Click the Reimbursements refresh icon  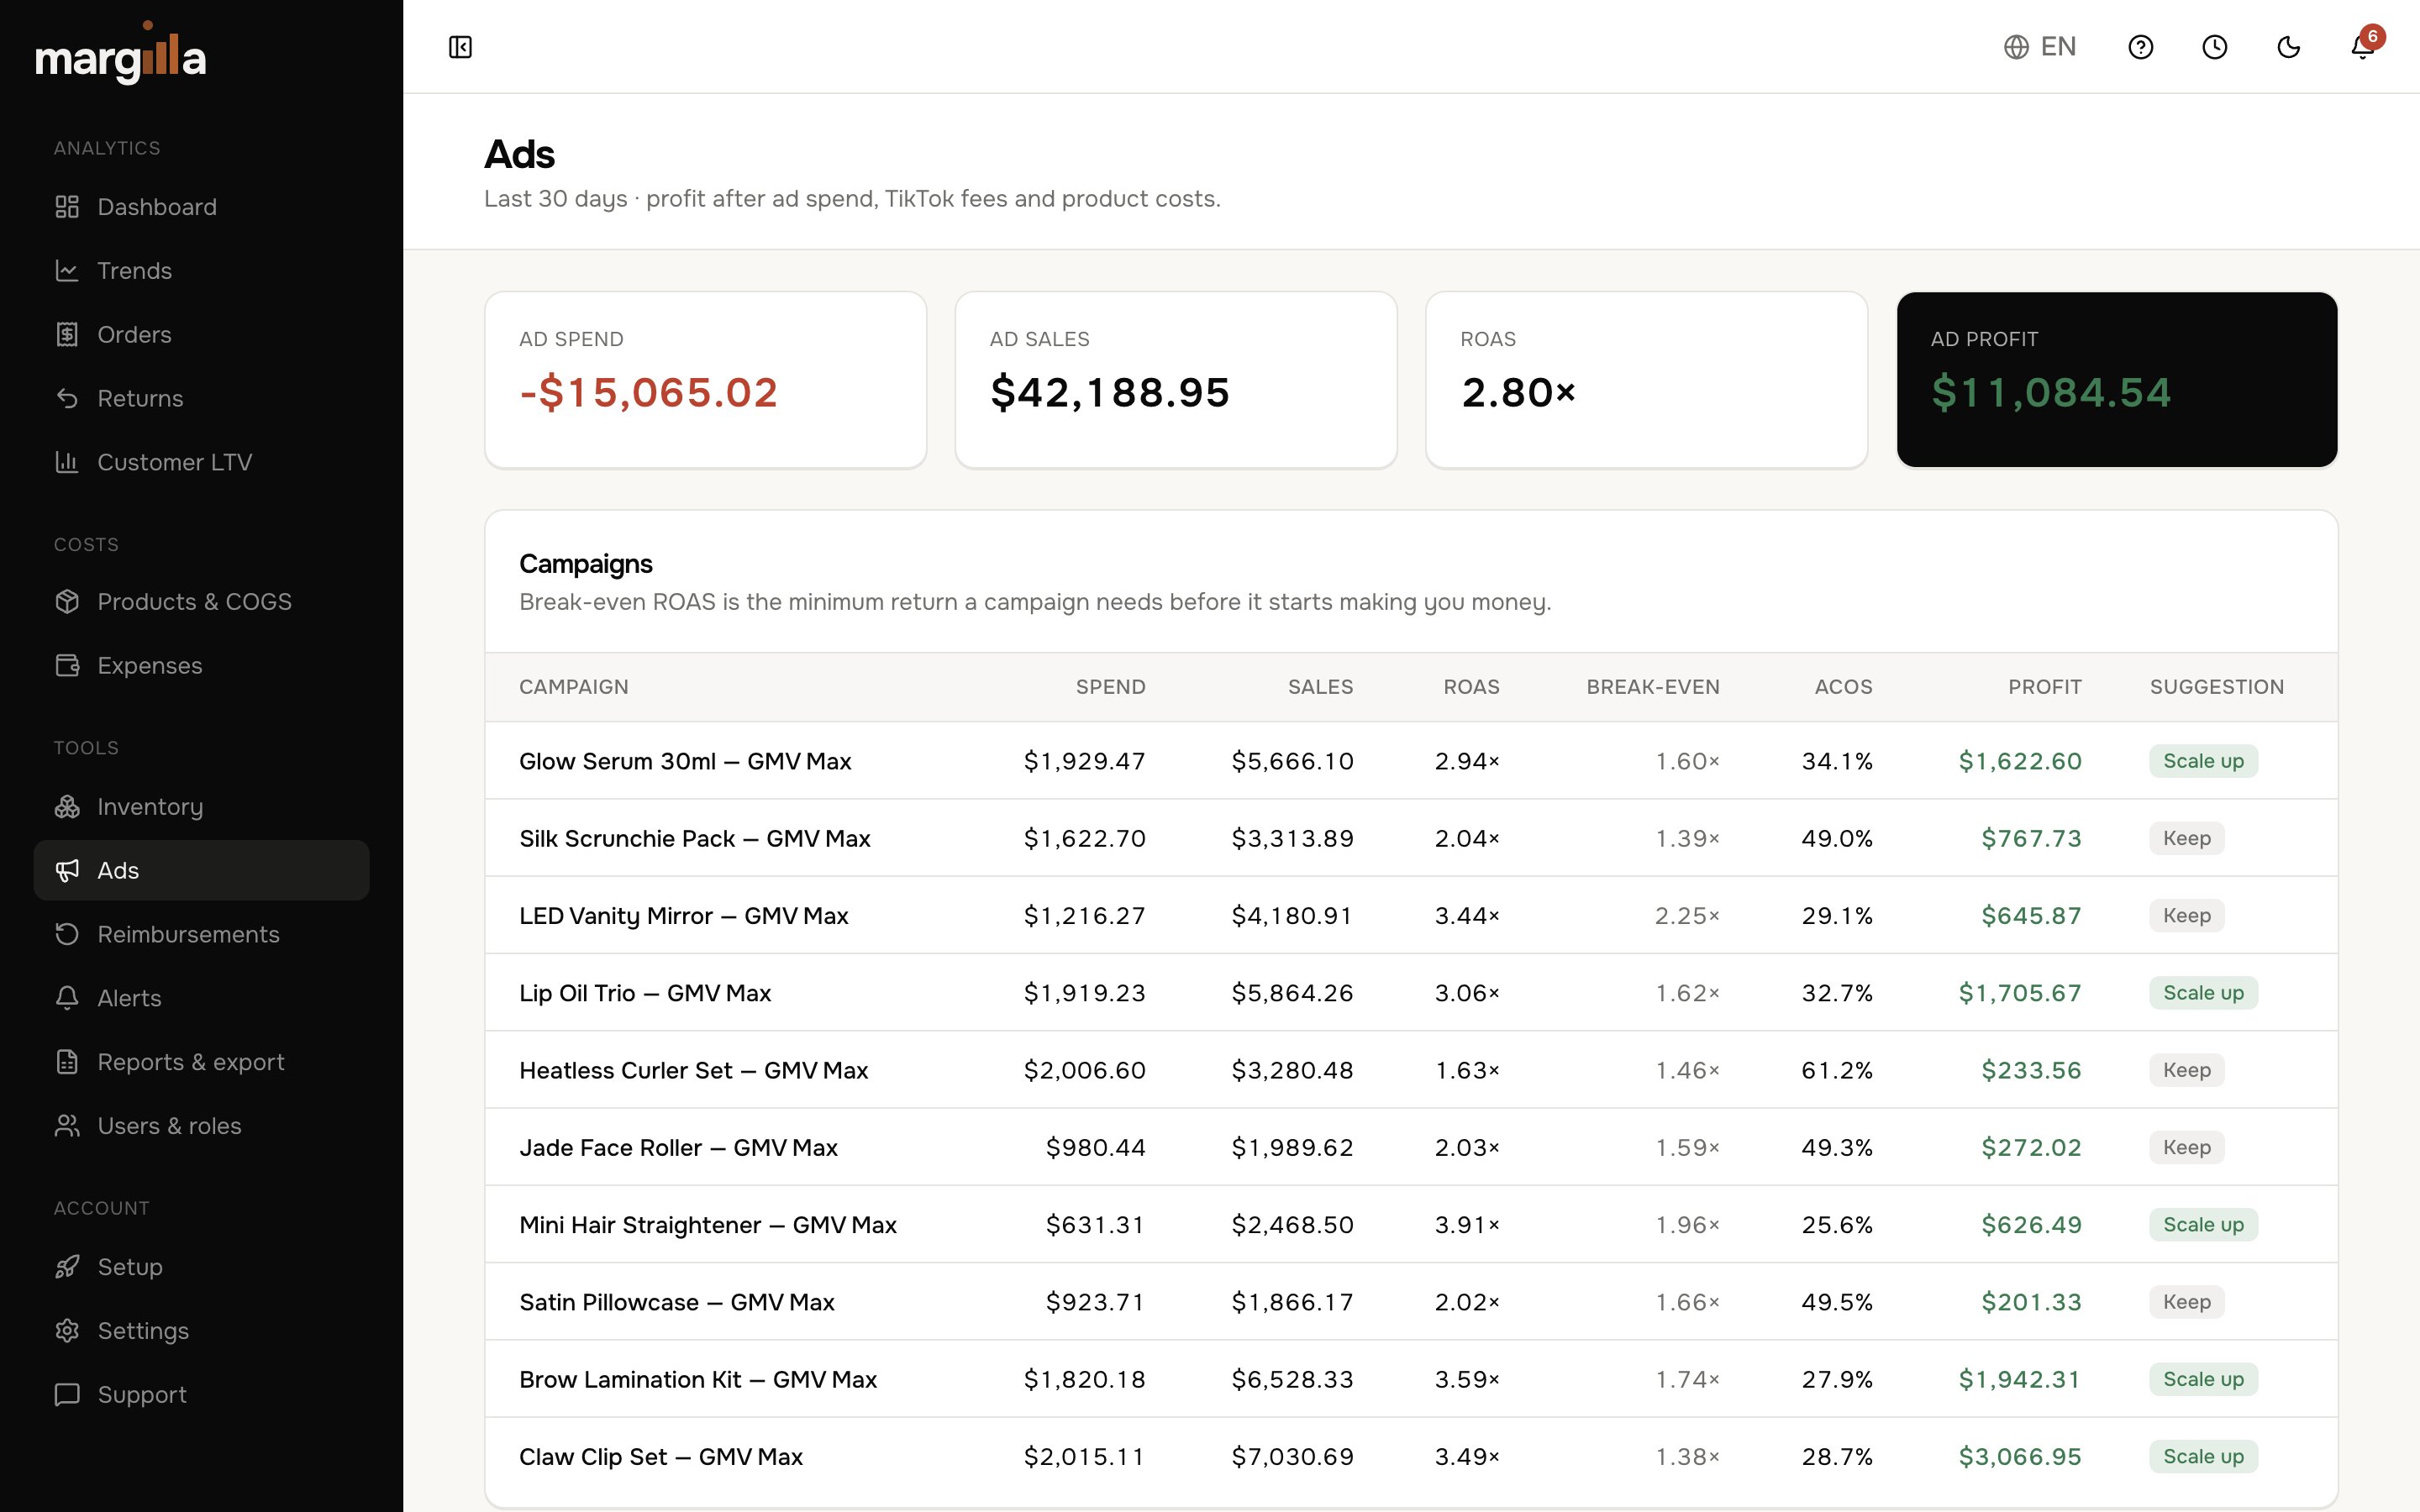coord(67,935)
